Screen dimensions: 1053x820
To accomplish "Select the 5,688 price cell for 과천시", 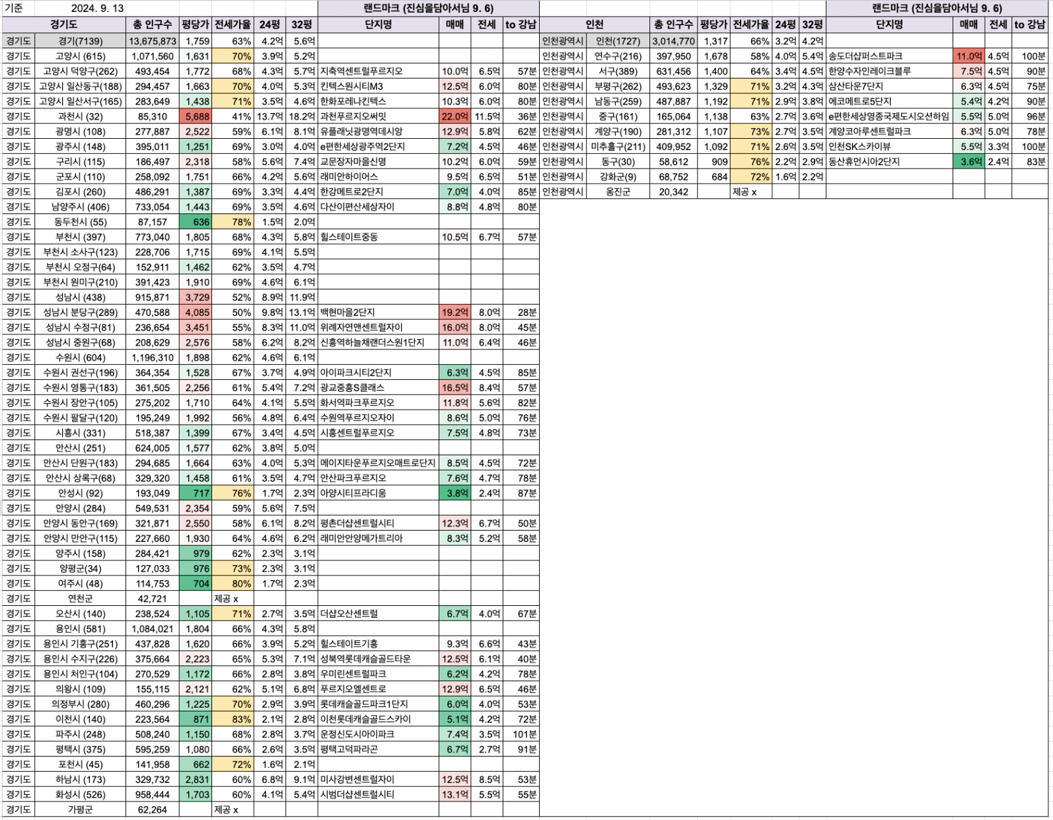I will 195,116.
